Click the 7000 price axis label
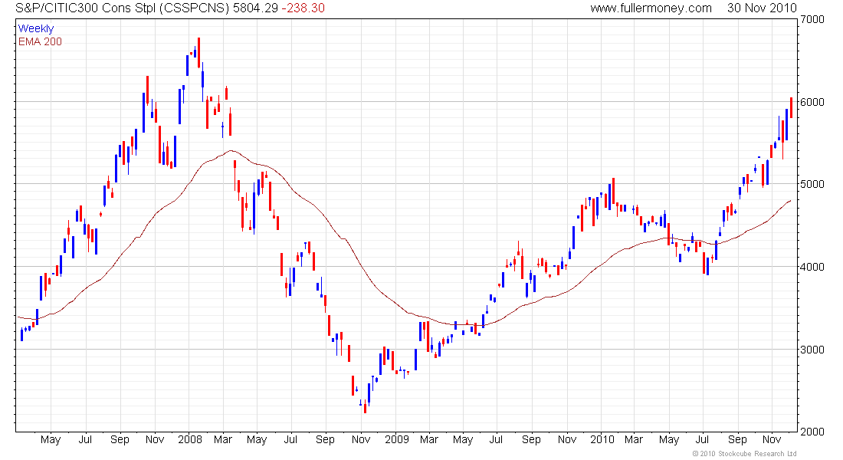843x460 pixels. (x=812, y=19)
